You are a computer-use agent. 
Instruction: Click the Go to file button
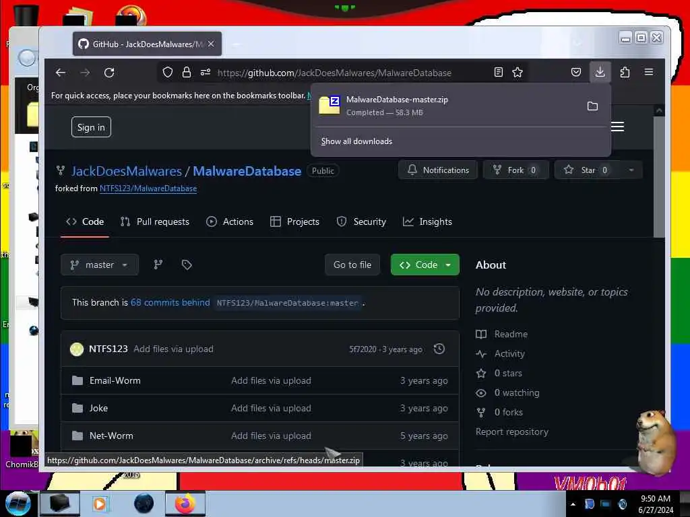352,265
